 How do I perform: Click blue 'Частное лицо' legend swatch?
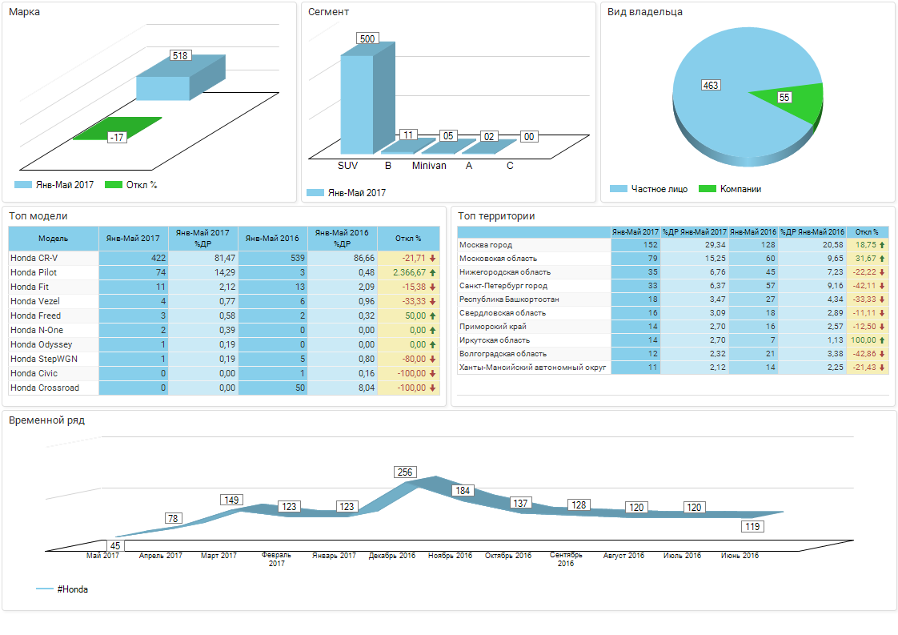(618, 189)
